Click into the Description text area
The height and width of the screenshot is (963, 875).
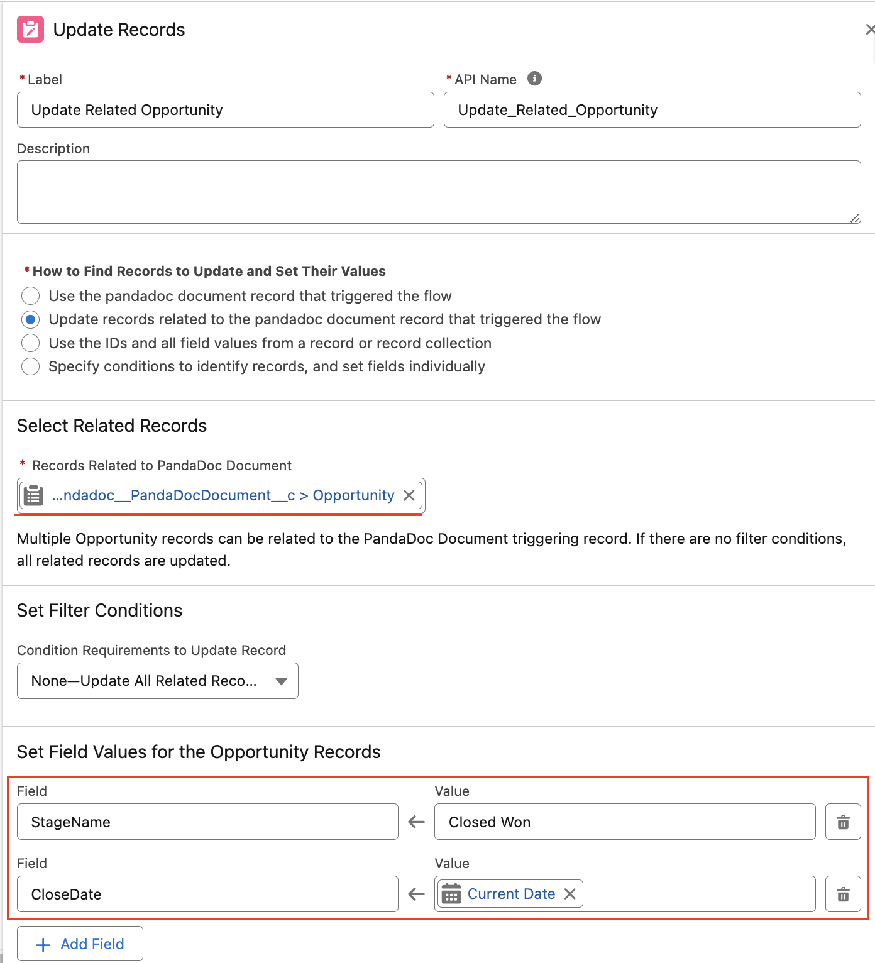[439, 192]
